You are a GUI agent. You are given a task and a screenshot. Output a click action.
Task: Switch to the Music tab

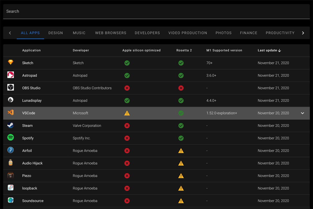[x=79, y=33]
